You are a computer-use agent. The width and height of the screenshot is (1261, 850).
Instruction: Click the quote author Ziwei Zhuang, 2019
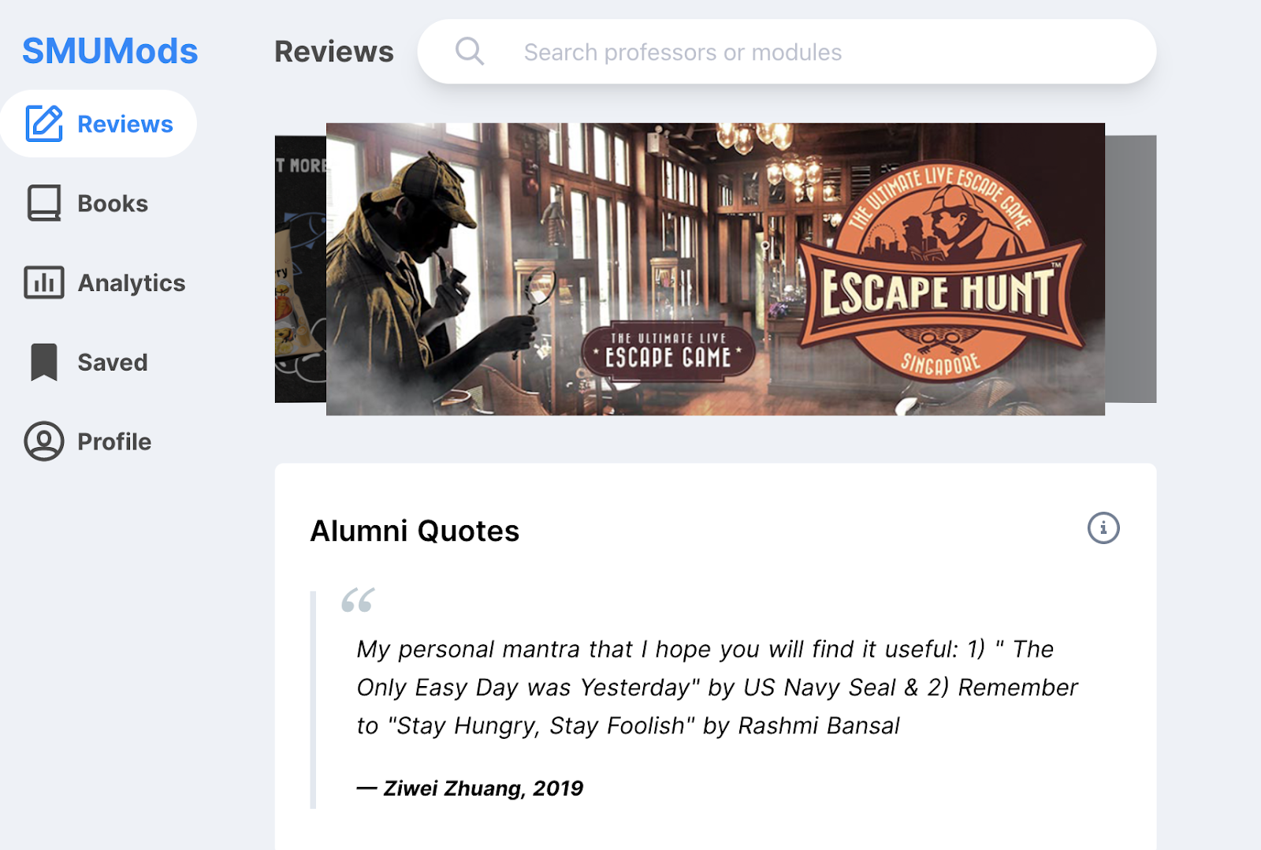click(x=471, y=788)
